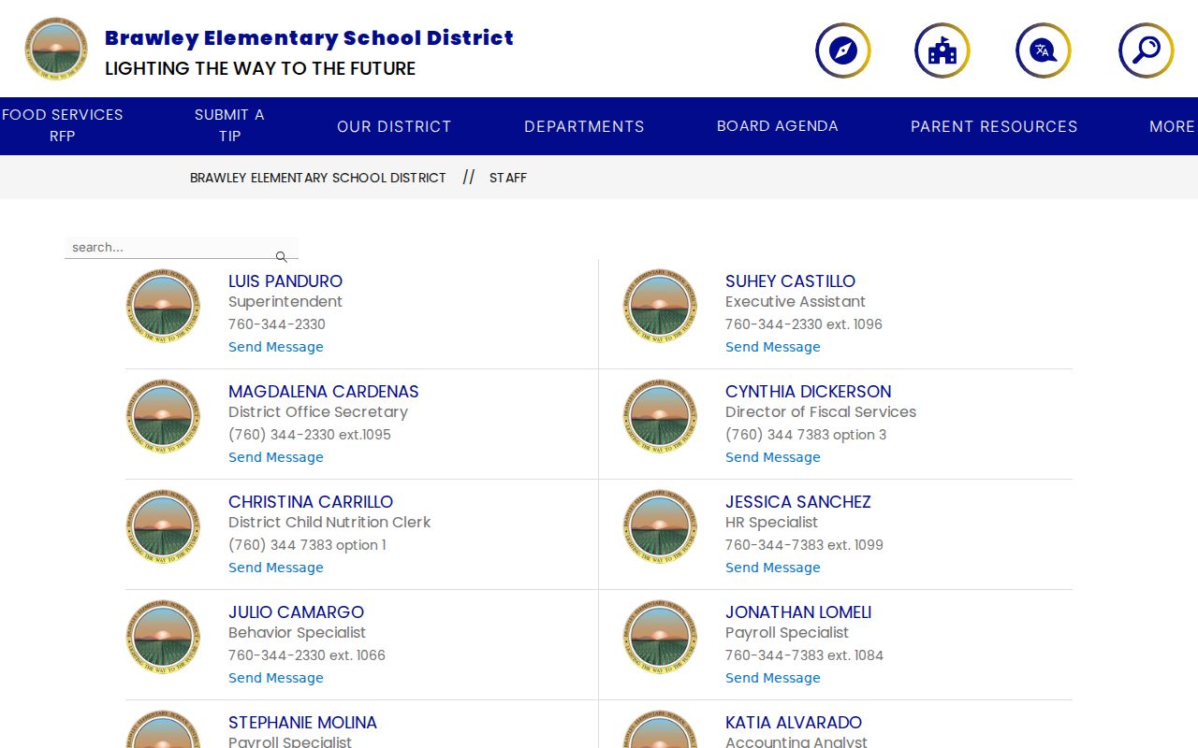Click the Lighting the Way tagline
The width and height of the screenshot is (1198, 748).
pos(260,69)
